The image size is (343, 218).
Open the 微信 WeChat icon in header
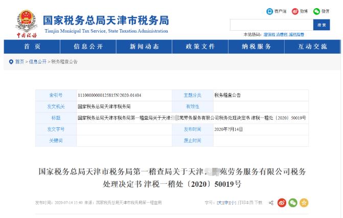click(316, 11)
